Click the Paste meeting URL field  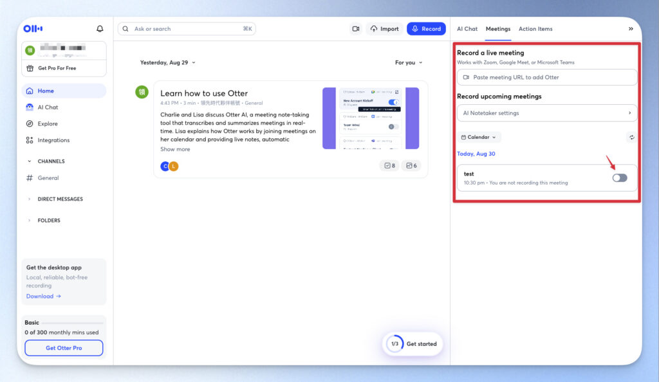pos(547,77)
